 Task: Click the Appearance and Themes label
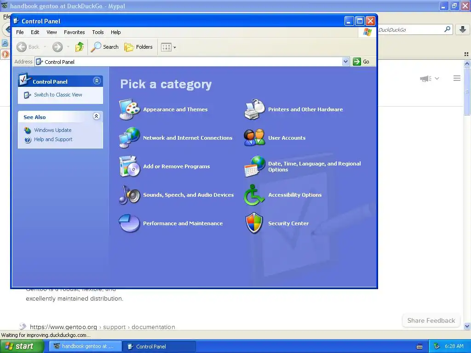point(175,109)
